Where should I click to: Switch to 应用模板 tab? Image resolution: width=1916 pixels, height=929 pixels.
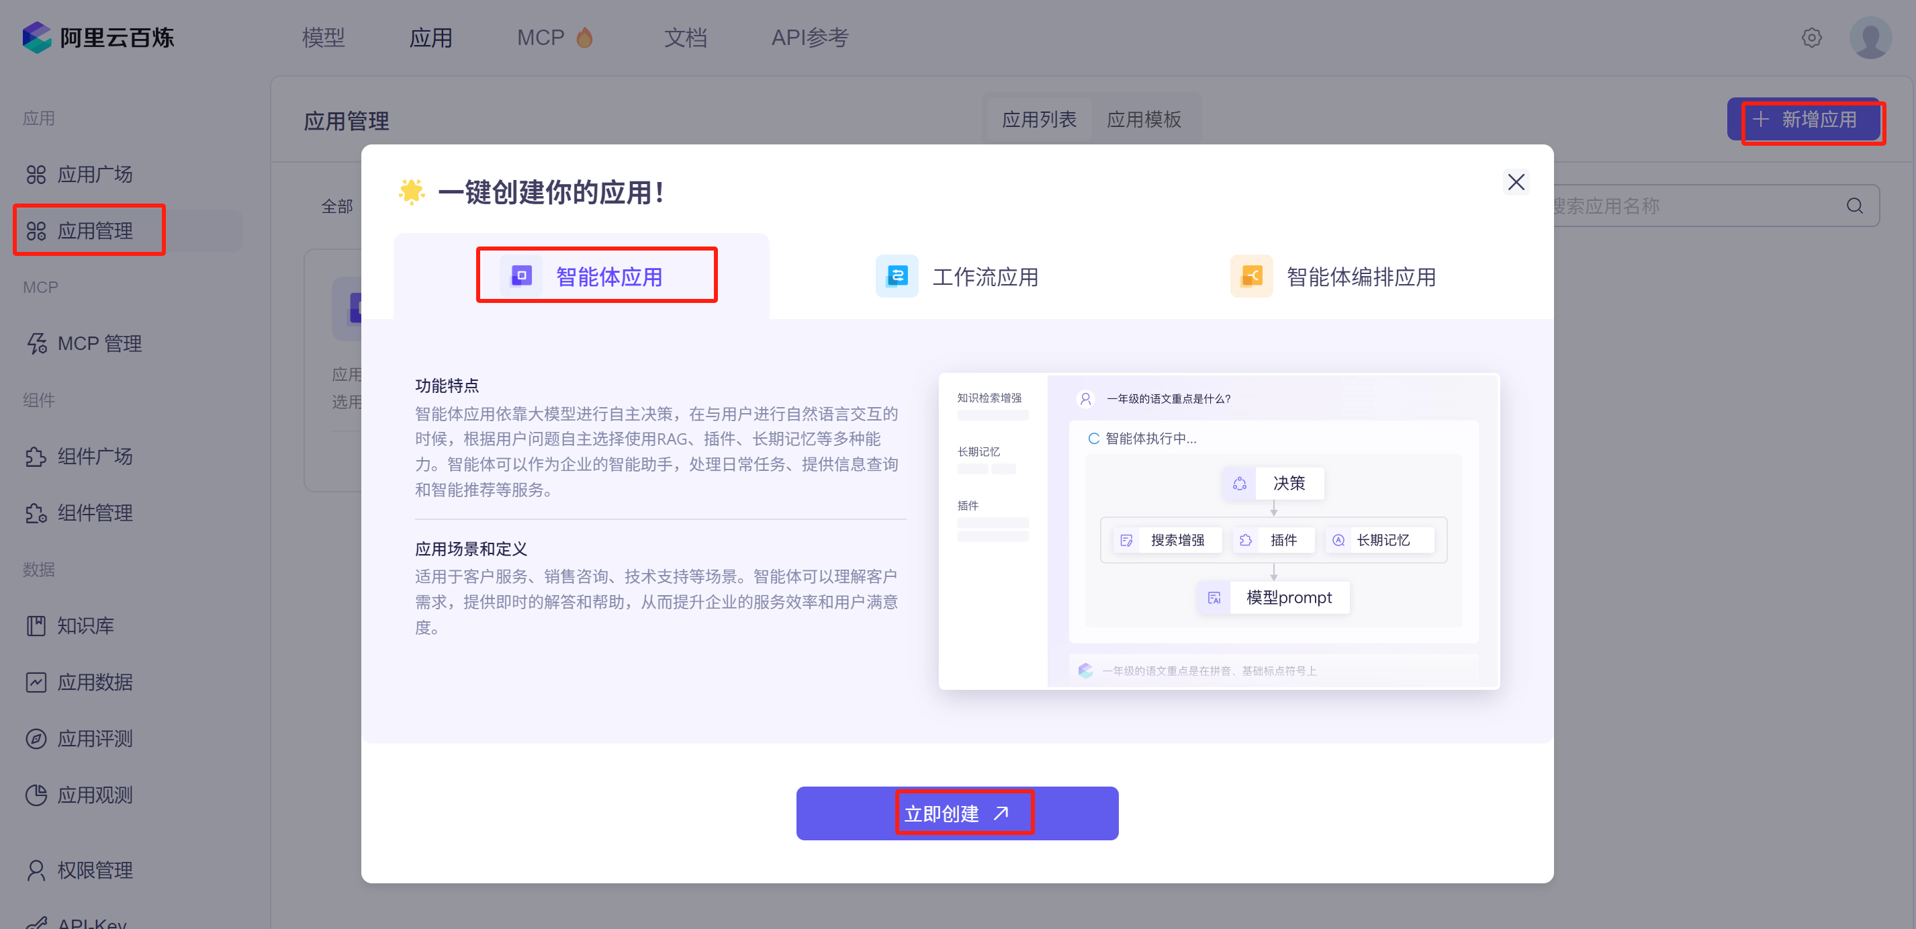click(x=1143, y=120)
